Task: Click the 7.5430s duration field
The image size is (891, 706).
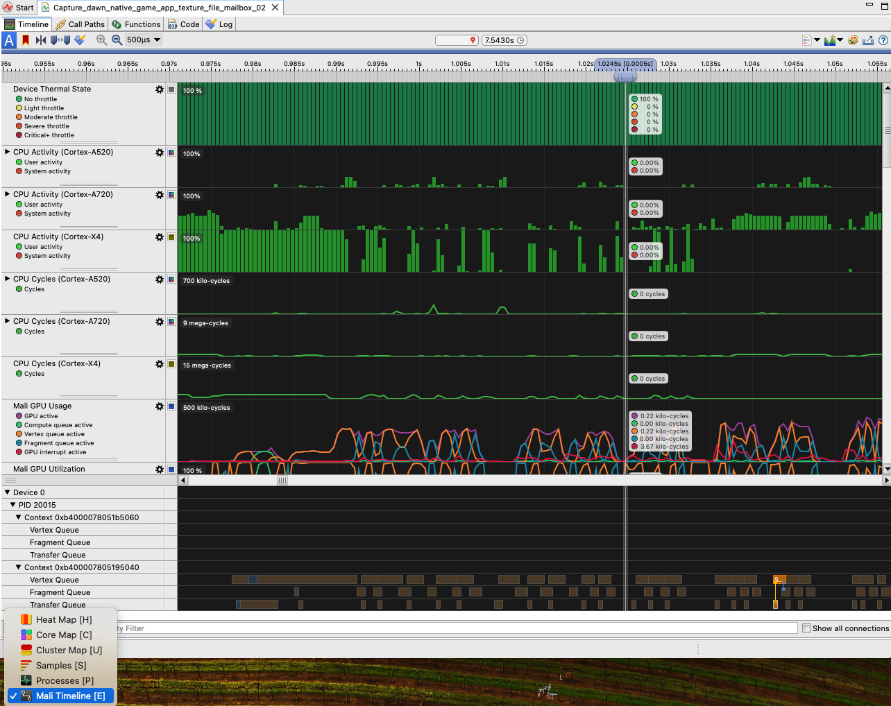Action: coord(504,40)
